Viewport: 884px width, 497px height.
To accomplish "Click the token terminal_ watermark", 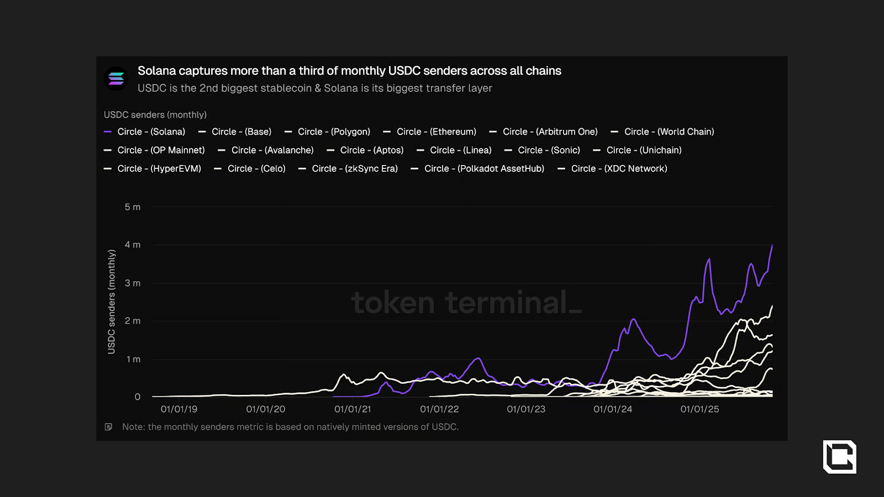I will tap(466, 303).
